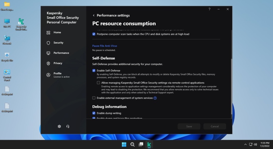Open clock and date in taskbar

click(265, 145)
